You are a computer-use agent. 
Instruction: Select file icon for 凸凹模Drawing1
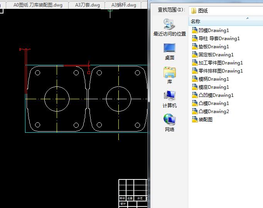pyautogui.click(x=195, y=95)
